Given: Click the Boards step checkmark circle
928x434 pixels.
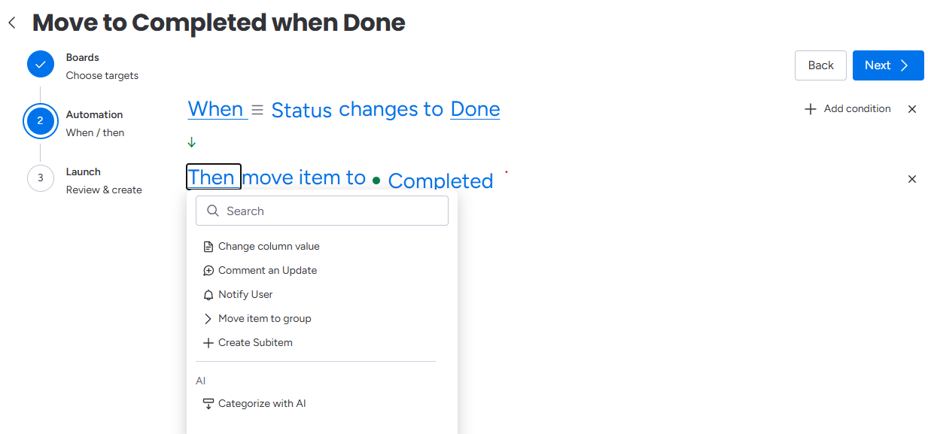Looking at the screenshot, I should coord(41,65).
